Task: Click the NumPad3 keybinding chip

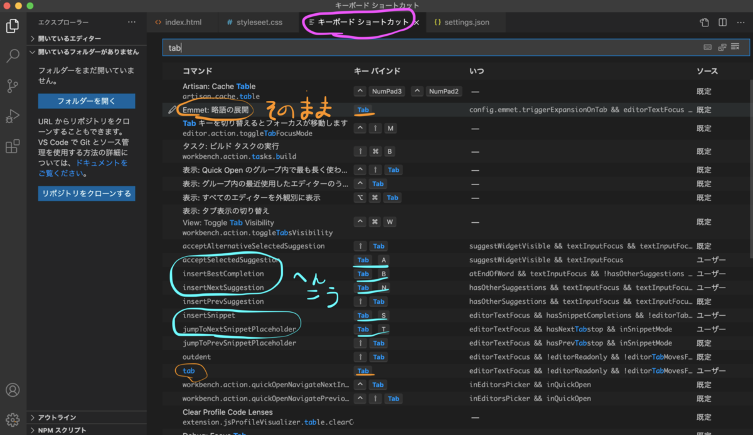Action: (x=387, y=91)
